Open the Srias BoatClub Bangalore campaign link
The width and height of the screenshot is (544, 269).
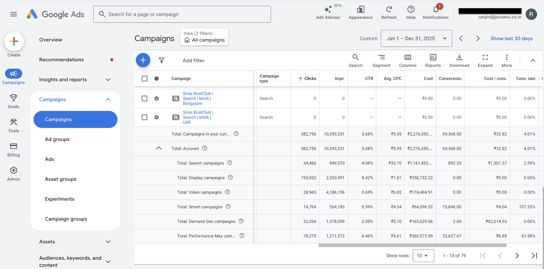(197, 99)
